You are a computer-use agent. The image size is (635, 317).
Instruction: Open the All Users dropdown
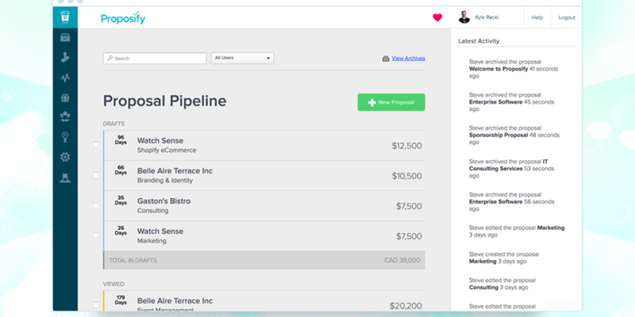[x=242, y=58]
